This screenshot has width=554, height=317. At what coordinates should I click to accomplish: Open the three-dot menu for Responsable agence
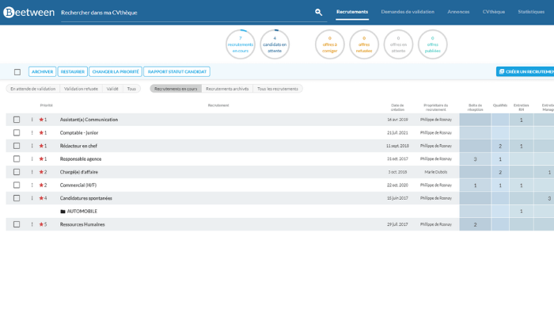coord(32,159)
